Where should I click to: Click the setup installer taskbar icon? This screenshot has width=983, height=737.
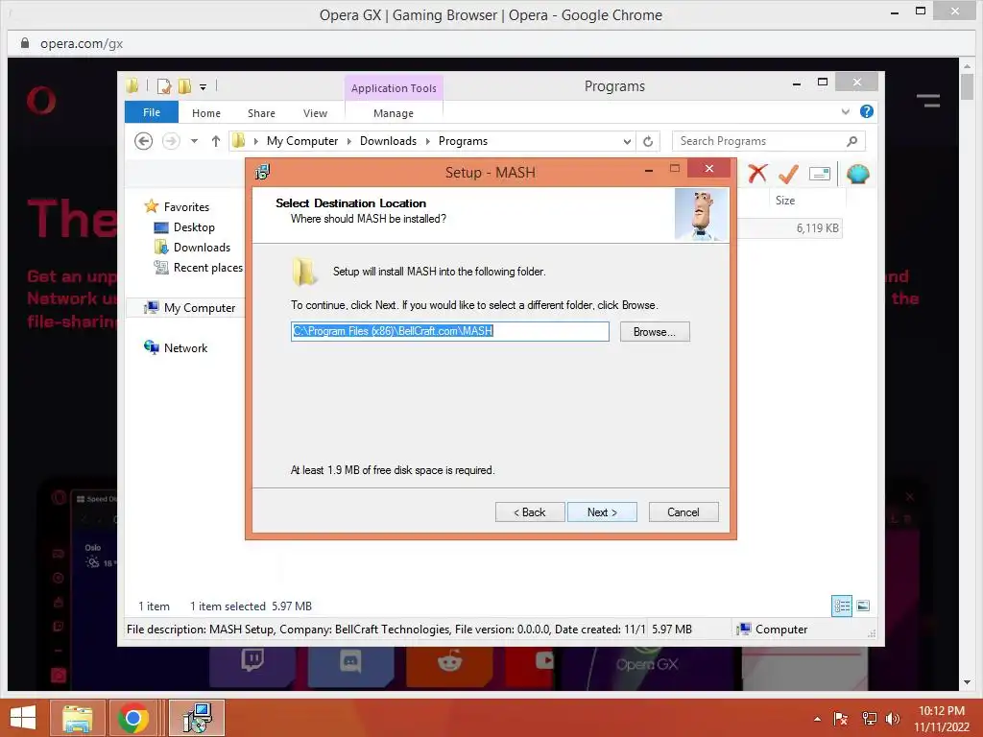pyautogui.click(x=197, y=718)
